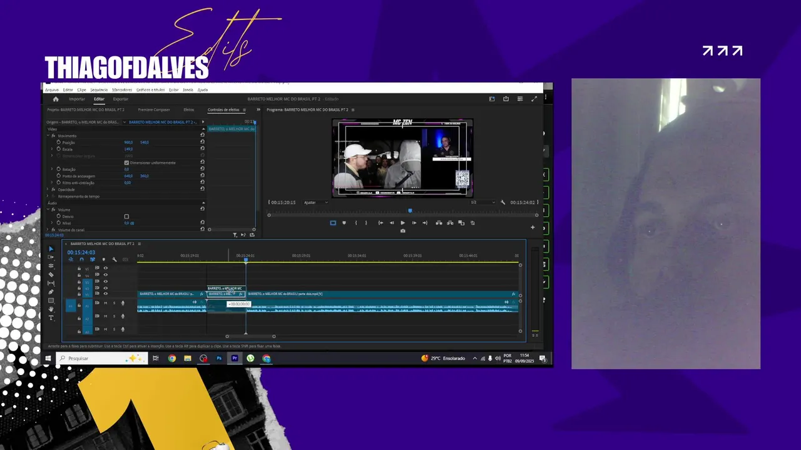Select the Ripple Edit tool

(x=51, y=266)
